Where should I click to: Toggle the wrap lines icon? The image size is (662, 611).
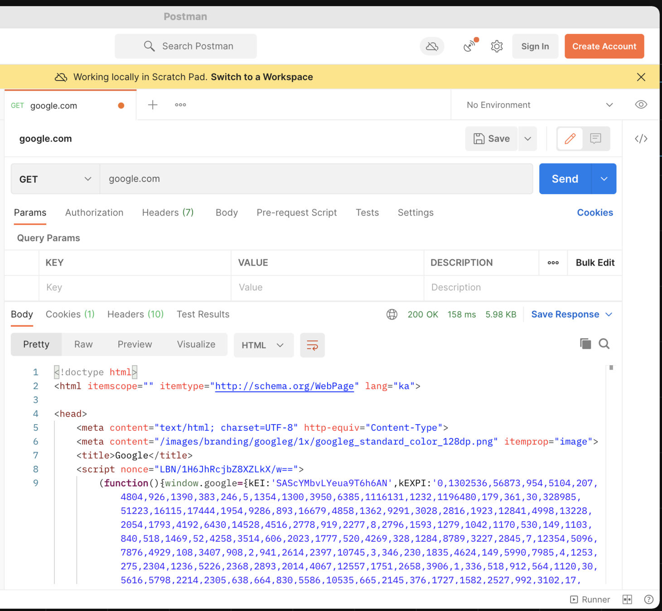tap(312, 345)
